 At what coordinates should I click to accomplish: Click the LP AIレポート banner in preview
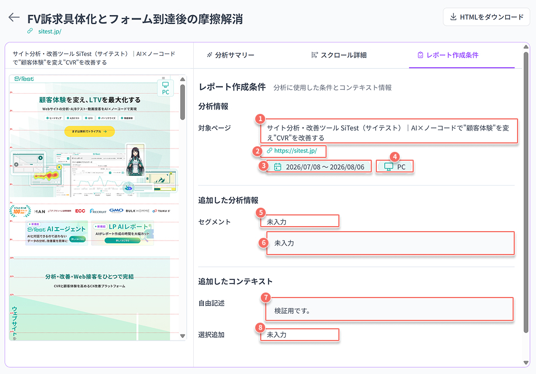click(x=122, y=233)
